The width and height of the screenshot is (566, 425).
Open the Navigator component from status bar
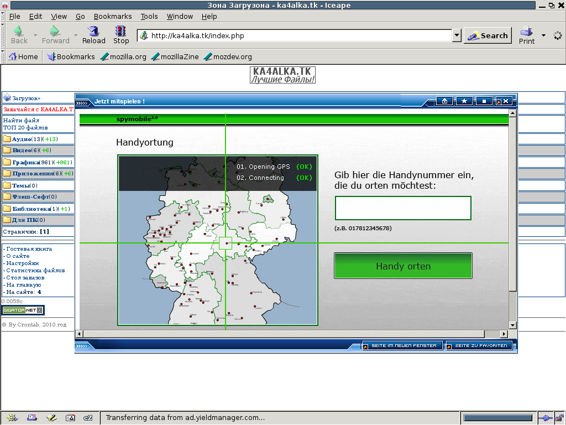(12, 418)
